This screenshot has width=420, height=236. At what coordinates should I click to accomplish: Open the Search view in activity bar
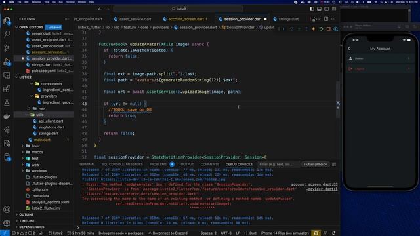point(7,34)
